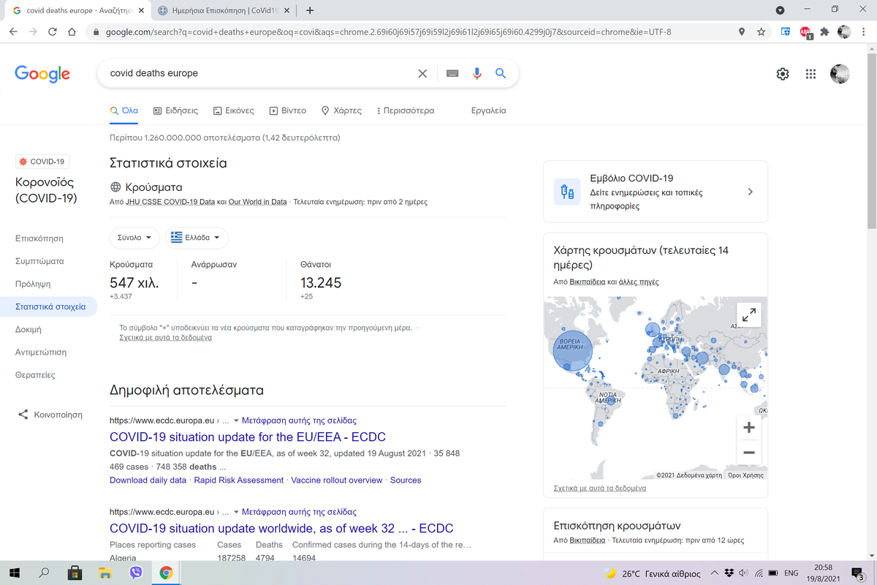Reload the page in Chrome
Viewport: 877px width, 585px height.
pyautogui.click(x=53, y=32)
